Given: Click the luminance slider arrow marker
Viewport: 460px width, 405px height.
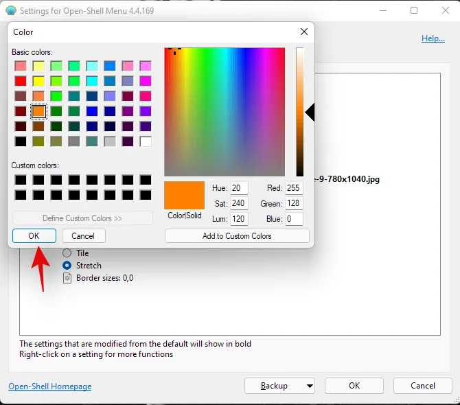Looking at the screenshot, I should pyautogui.click(x=310, y=113).
